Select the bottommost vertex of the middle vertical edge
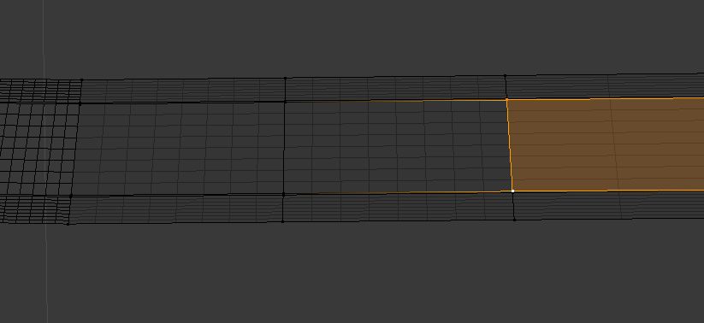The height and width of the screenshot is (323, 704). (x=283, y=221)
